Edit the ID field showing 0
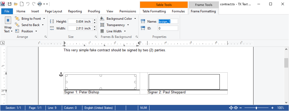Screen dimensions: 289x111 tap(168, 28)
